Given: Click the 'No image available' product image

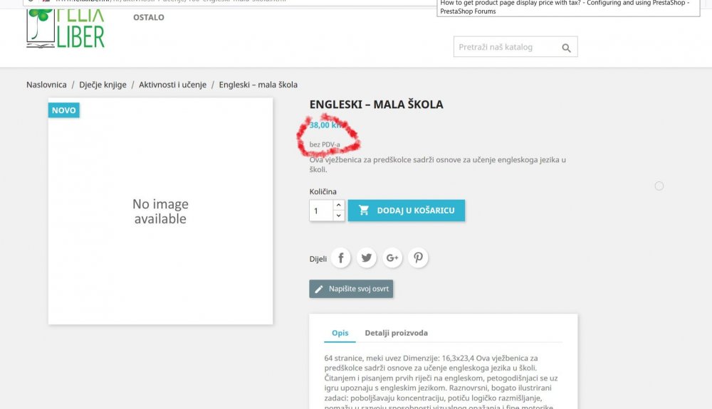Looking at the screenshot, I should tap(160, 211).
